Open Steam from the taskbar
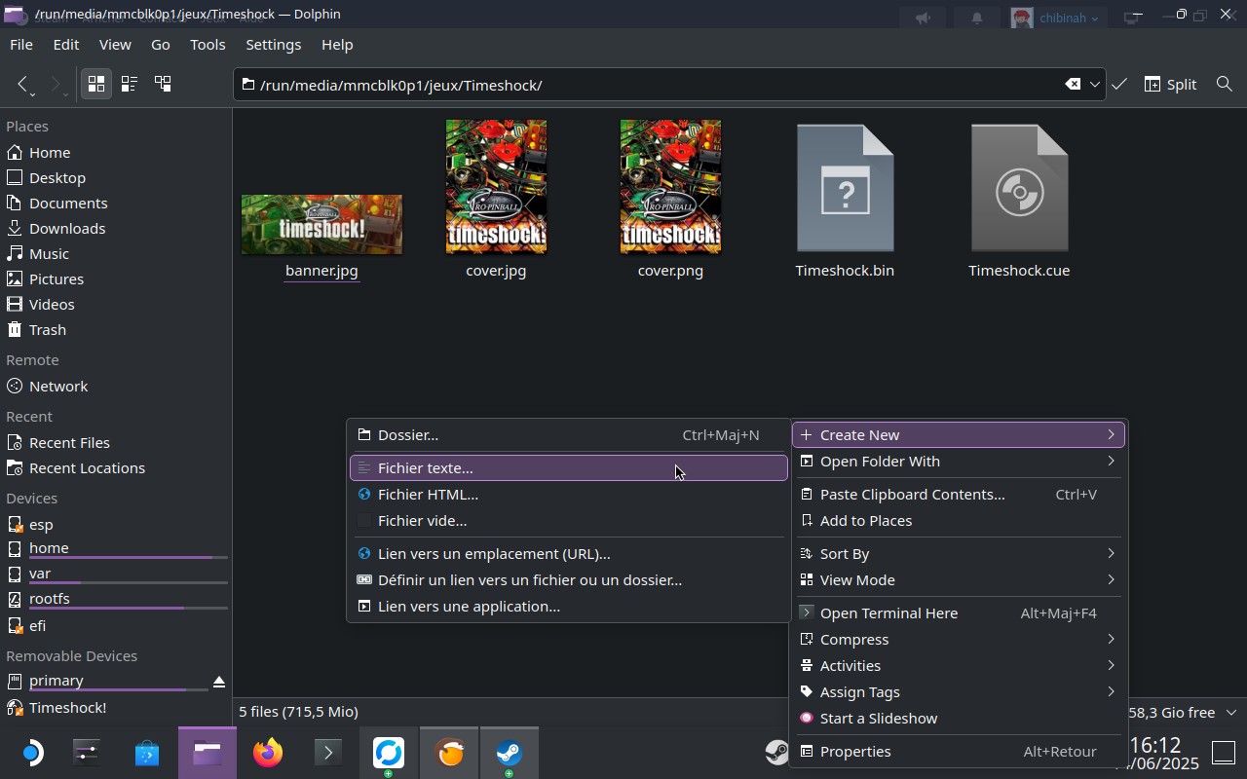The image size is (1247, 779). (510, 753)
